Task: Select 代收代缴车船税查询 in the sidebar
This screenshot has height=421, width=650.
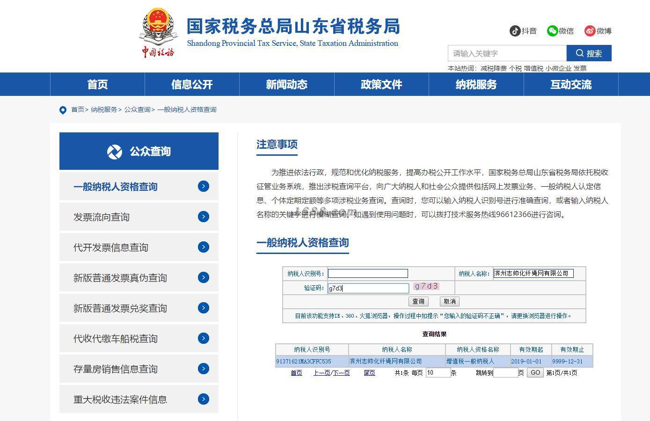Action: pyautogui.click(x=139, y=338)
